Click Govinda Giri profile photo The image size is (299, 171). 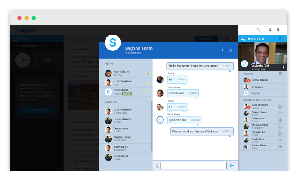[x=262, y=53]
